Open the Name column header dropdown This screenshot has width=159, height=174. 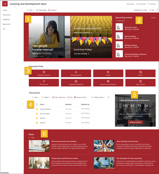pos(45,104)
